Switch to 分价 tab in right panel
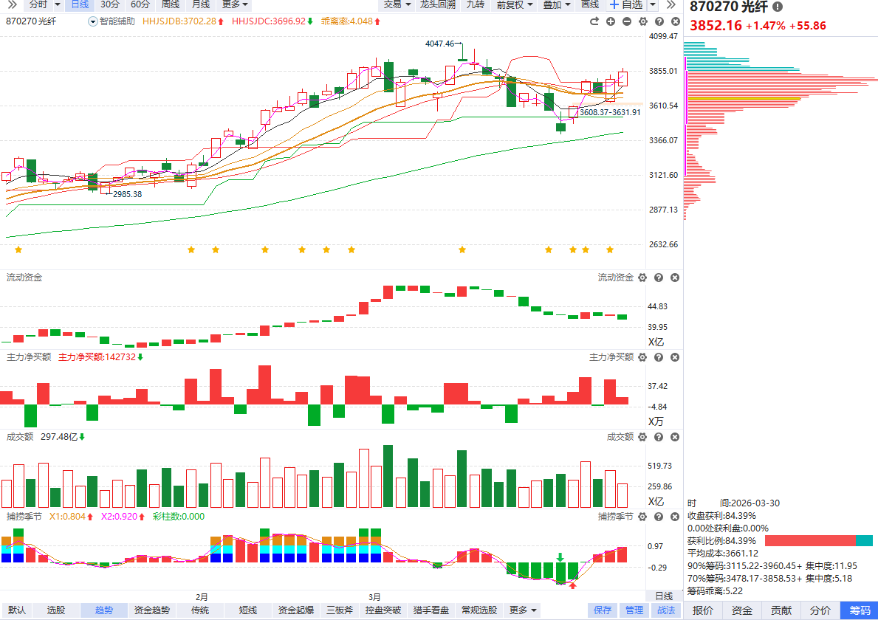The image size is (878, 620). [820, 610]
